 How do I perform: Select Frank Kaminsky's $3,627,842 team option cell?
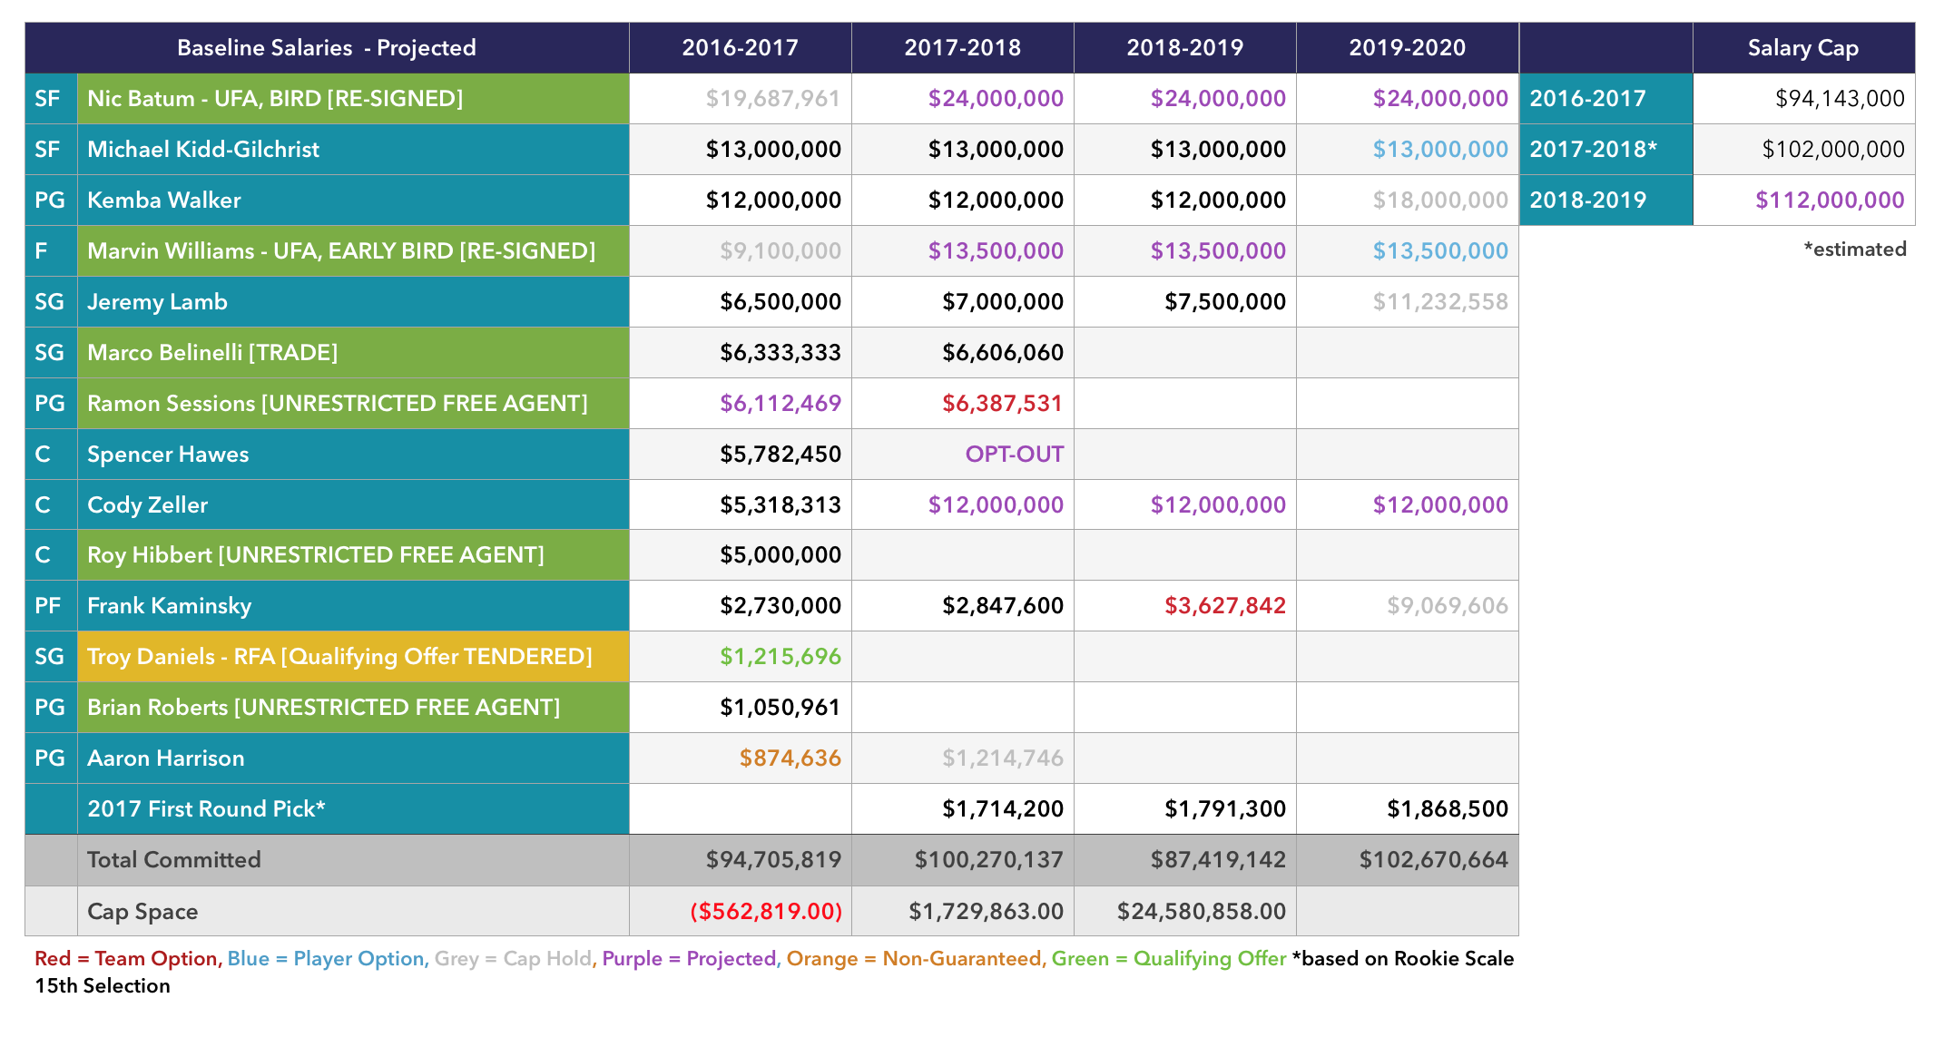click(x=1224, y=605)
